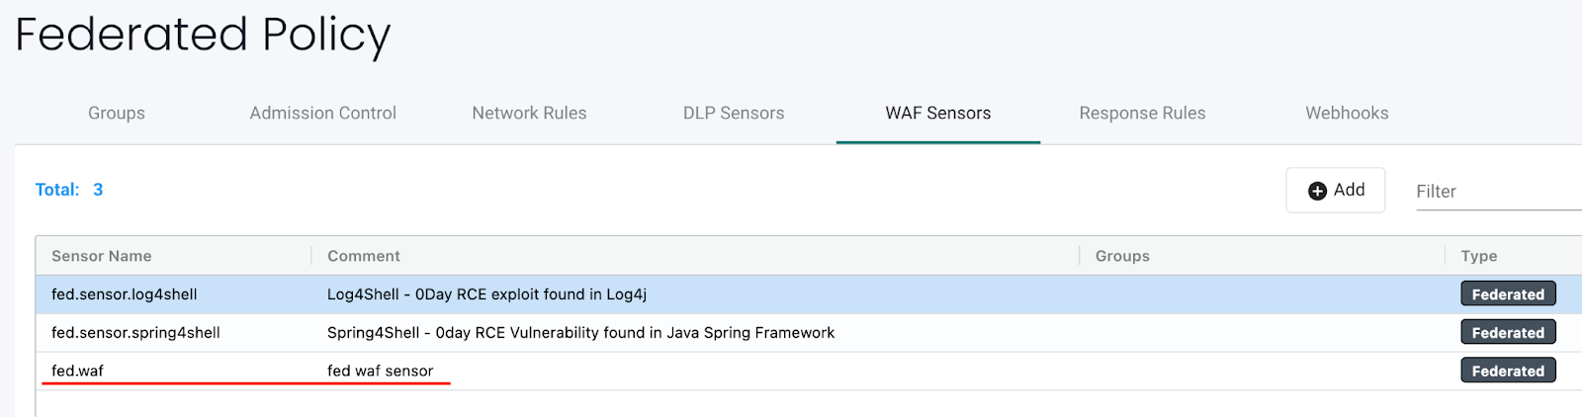The width and height of the screenshot is (1582, 417).
Task: Select the fed.sensor.spring4shell sensor row
Action: (x=135, y=333)
